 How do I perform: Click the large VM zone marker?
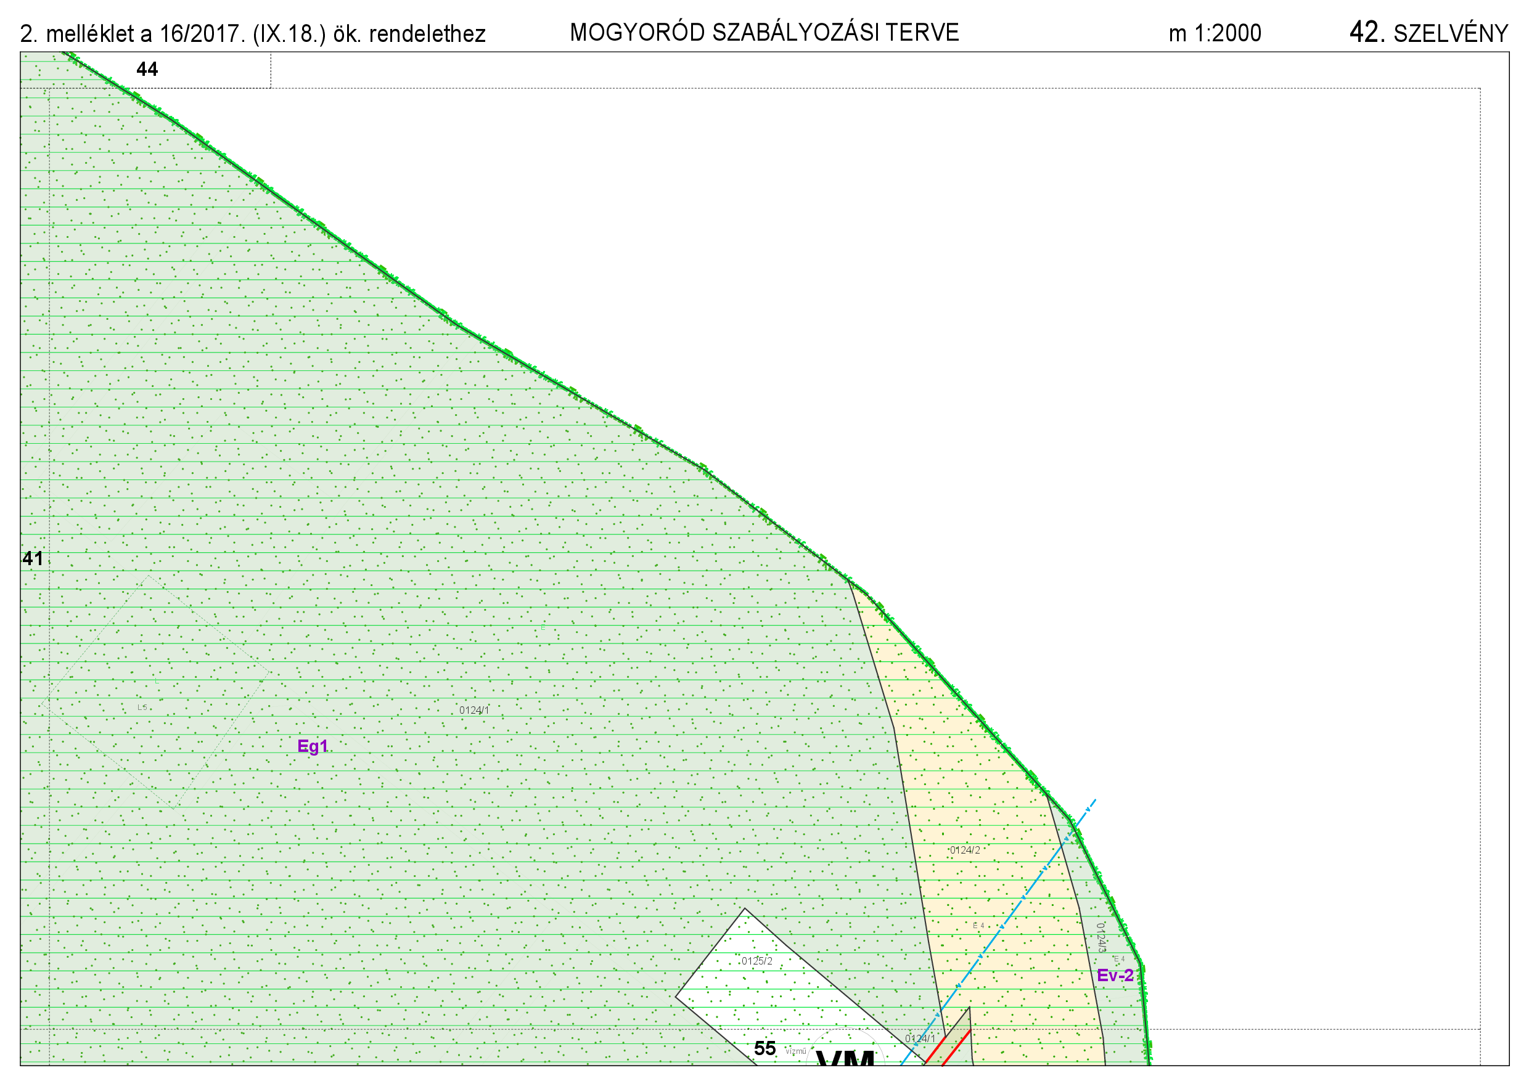[845, 1058]
